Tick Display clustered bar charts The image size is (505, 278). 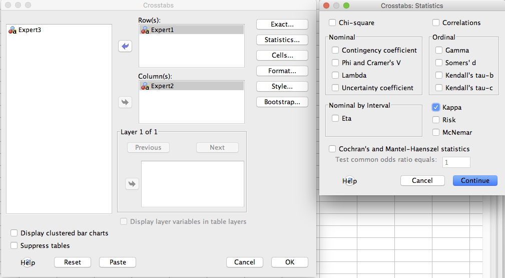pyautogui.click(x=14, y=233)
